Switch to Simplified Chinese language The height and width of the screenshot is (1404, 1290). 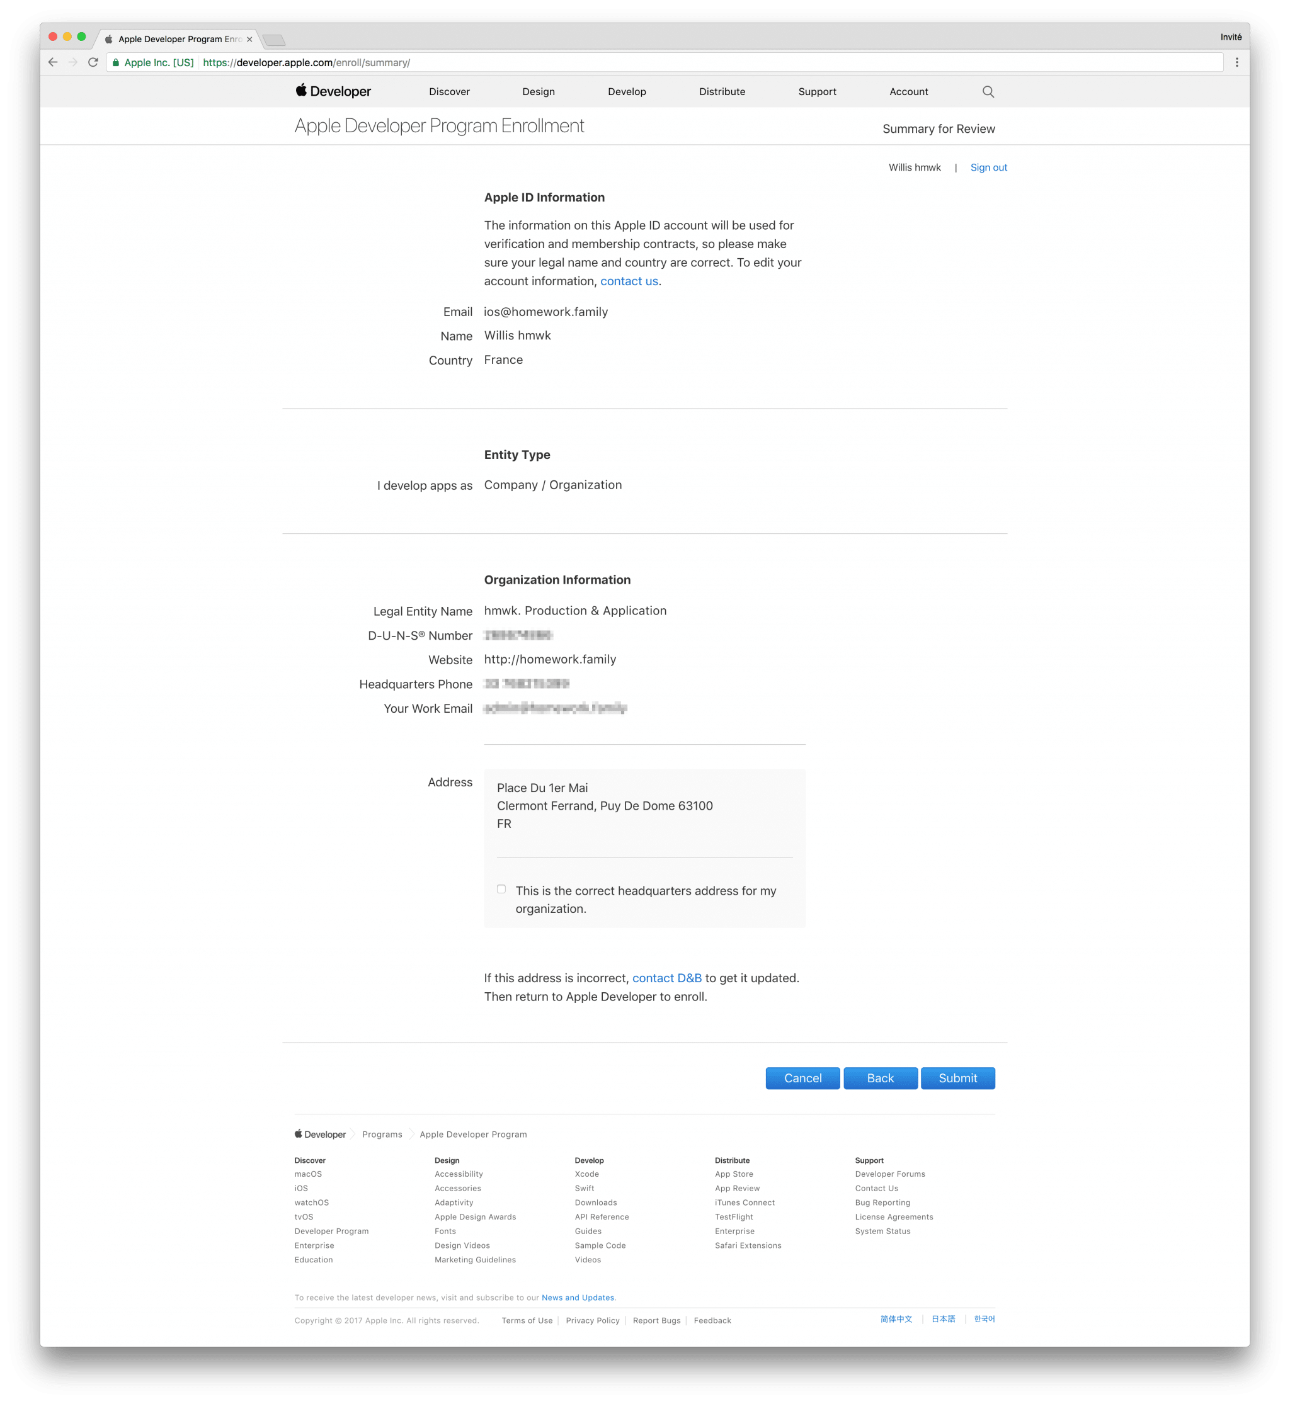coord(896,1319)
